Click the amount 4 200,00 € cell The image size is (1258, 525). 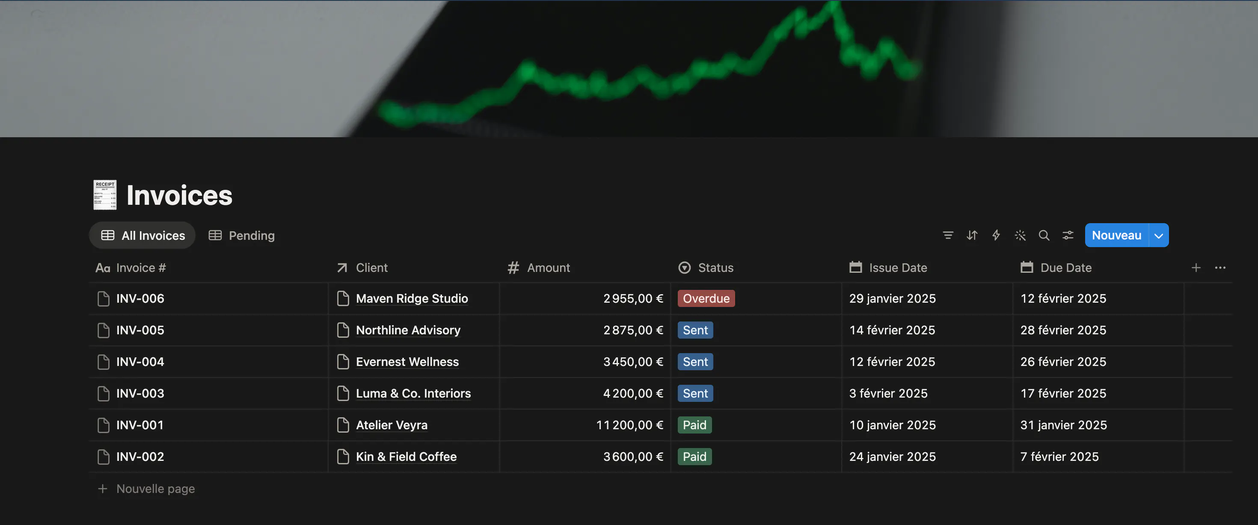point(585,393)
